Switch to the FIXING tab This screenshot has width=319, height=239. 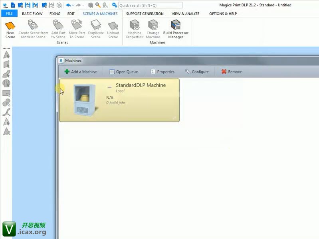point(55,14)
